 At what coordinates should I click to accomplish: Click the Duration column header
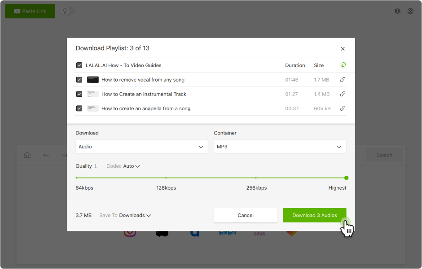pyautogui.click(x=295, y=65)
